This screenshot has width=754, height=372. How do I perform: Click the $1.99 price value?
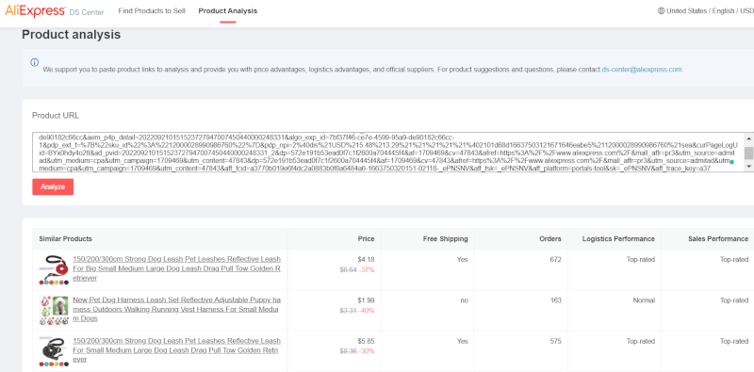pos(366,300)
